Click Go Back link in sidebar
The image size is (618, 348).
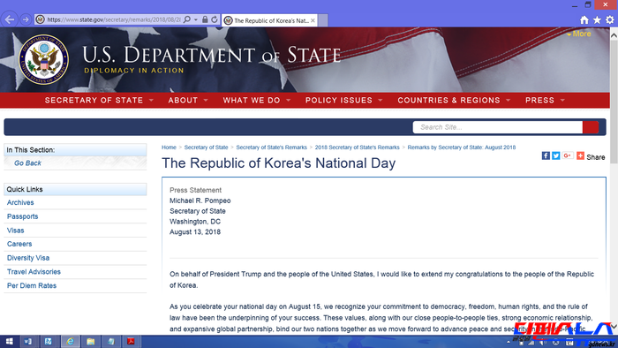pos(27,163)
